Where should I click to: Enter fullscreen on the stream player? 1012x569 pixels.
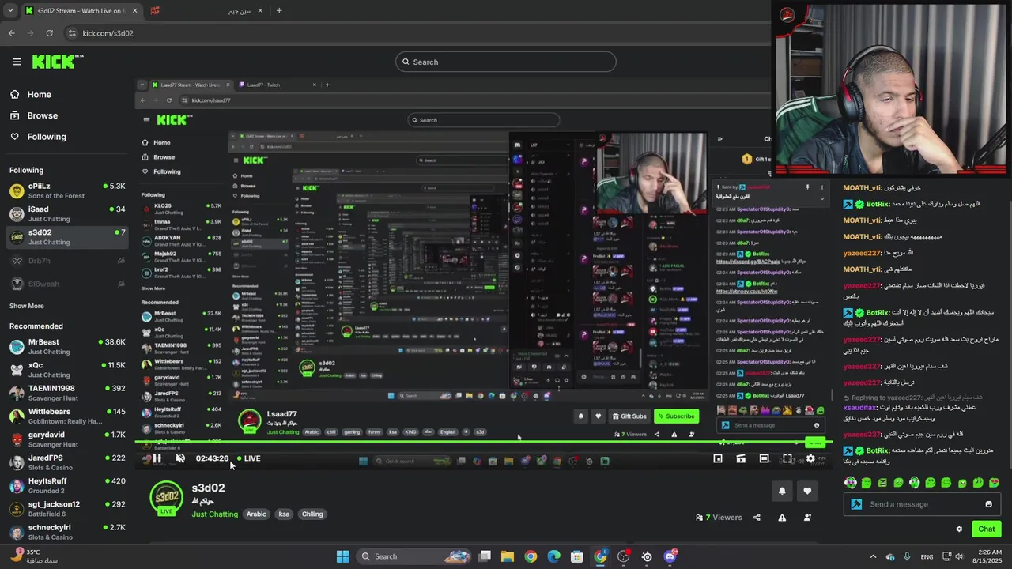point(787,458)
